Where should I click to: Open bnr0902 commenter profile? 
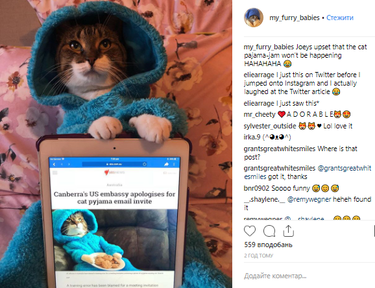point(256,189)
